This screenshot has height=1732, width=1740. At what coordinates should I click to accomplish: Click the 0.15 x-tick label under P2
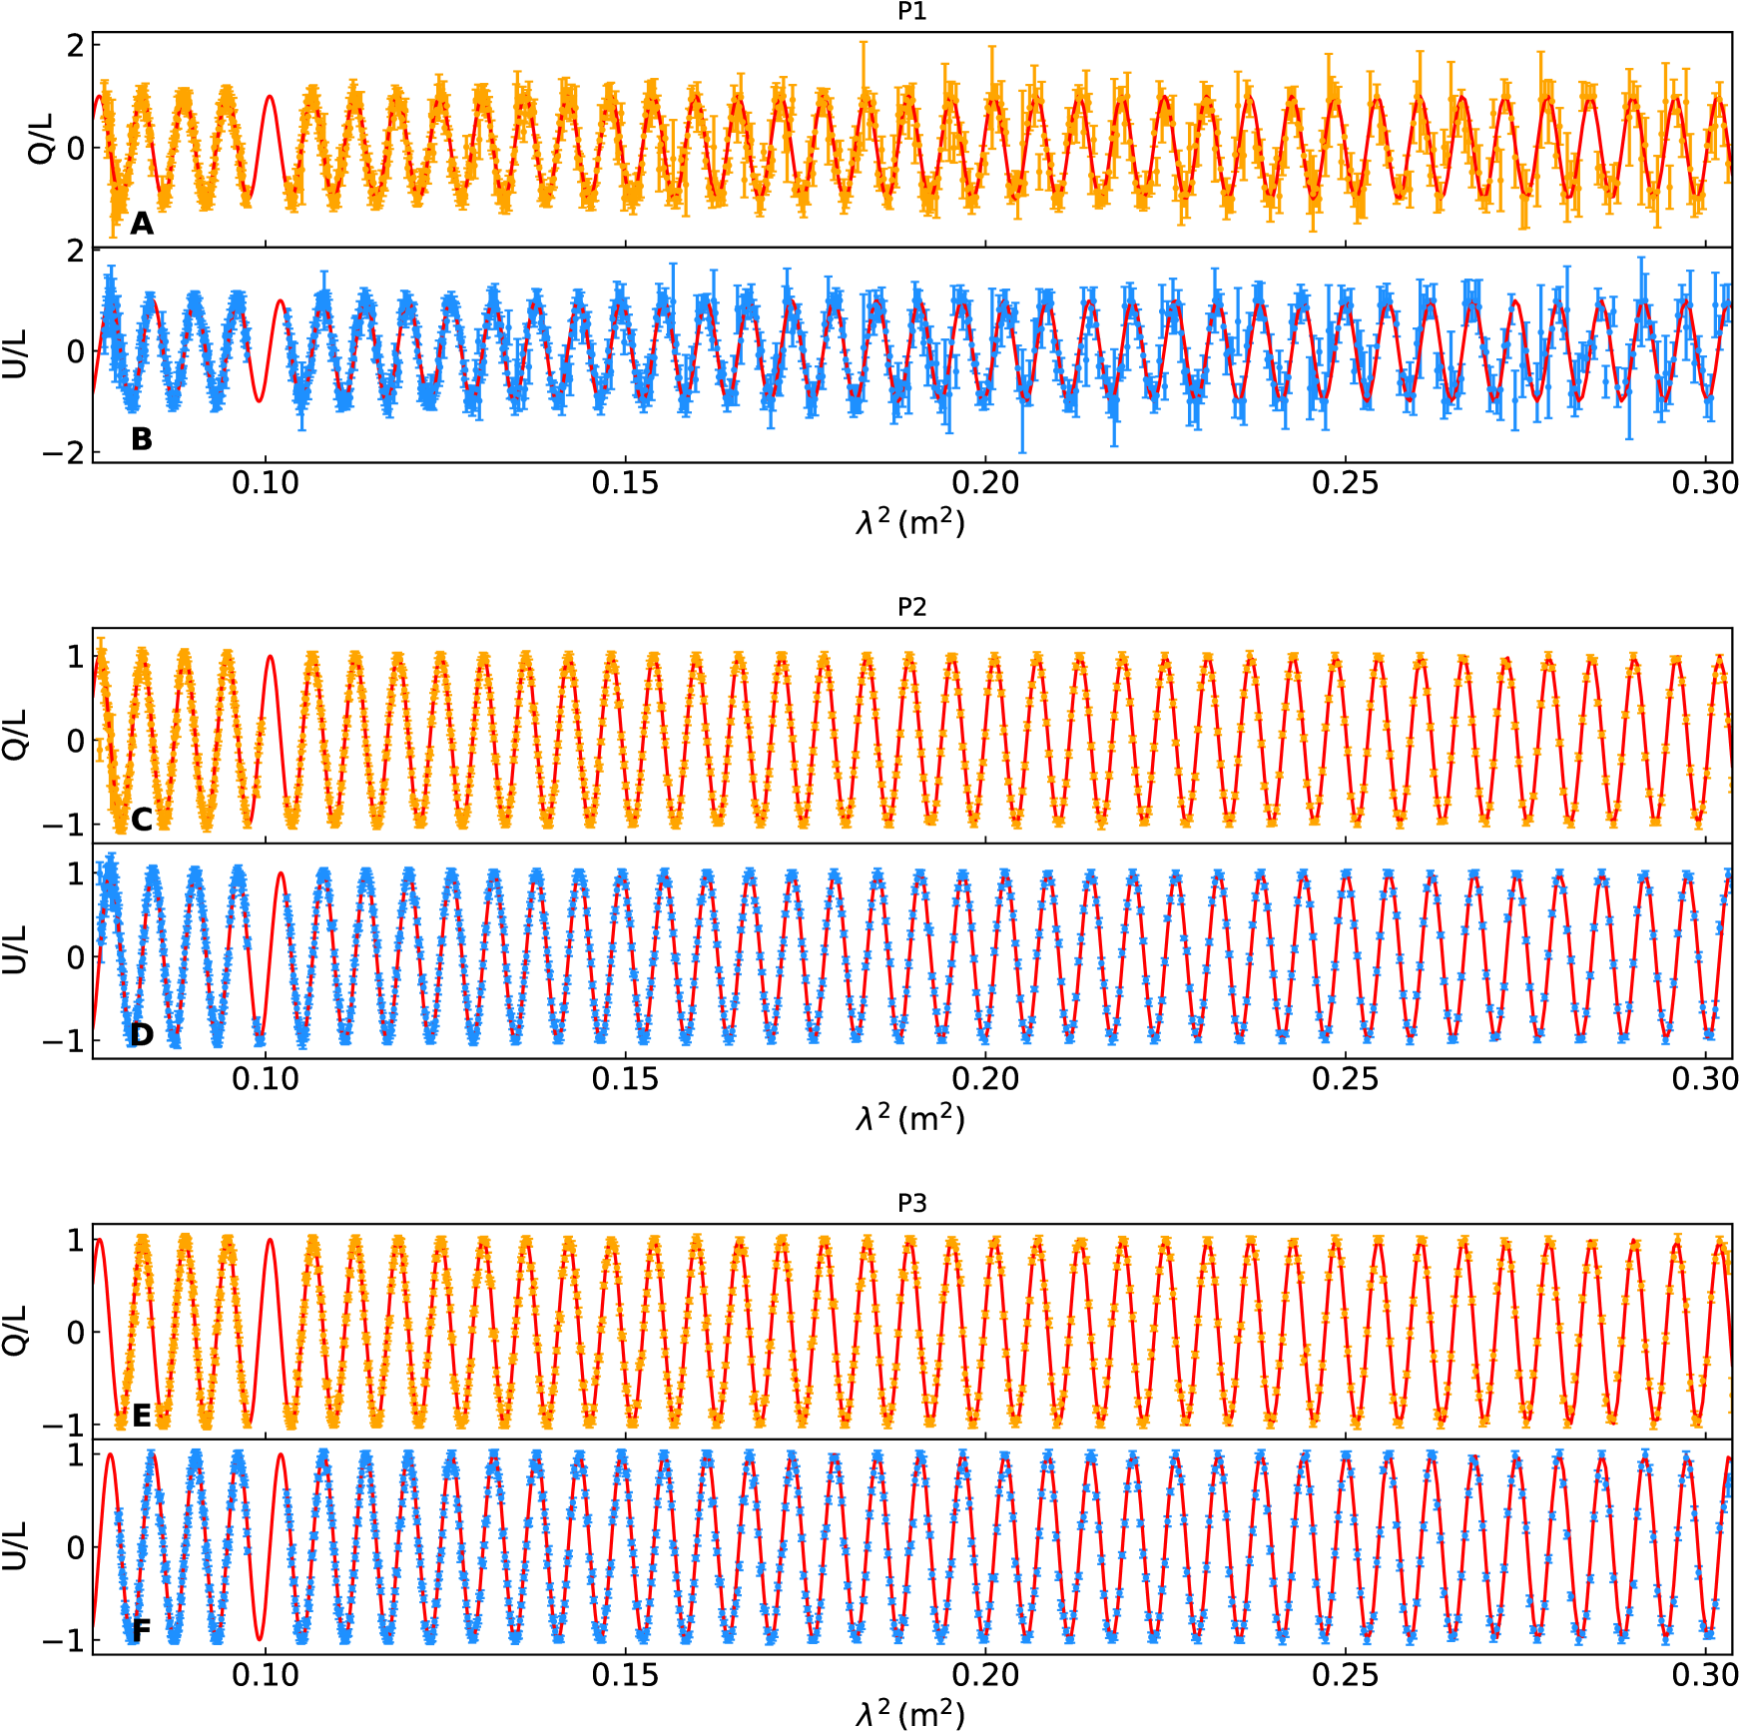tap(625, 1079)
